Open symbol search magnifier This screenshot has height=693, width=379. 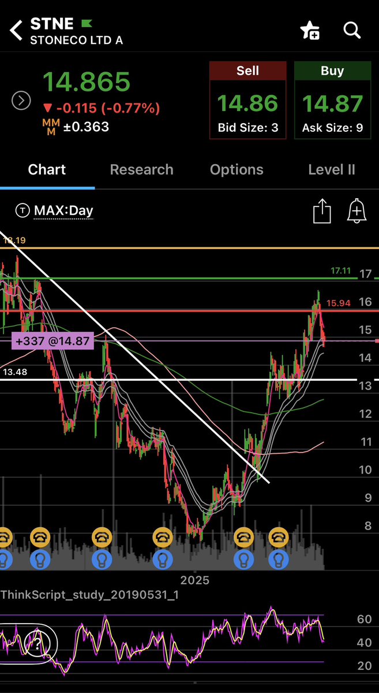click(x=352, y=31)
